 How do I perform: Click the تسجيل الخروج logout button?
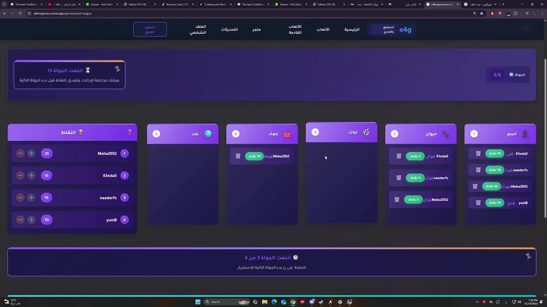[x=150, y=29]
